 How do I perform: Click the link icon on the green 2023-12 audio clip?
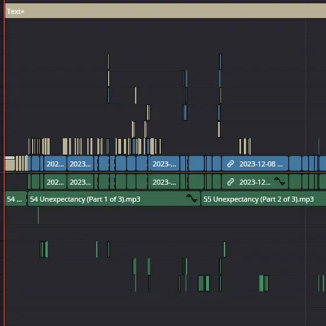[x=231, y=182]
